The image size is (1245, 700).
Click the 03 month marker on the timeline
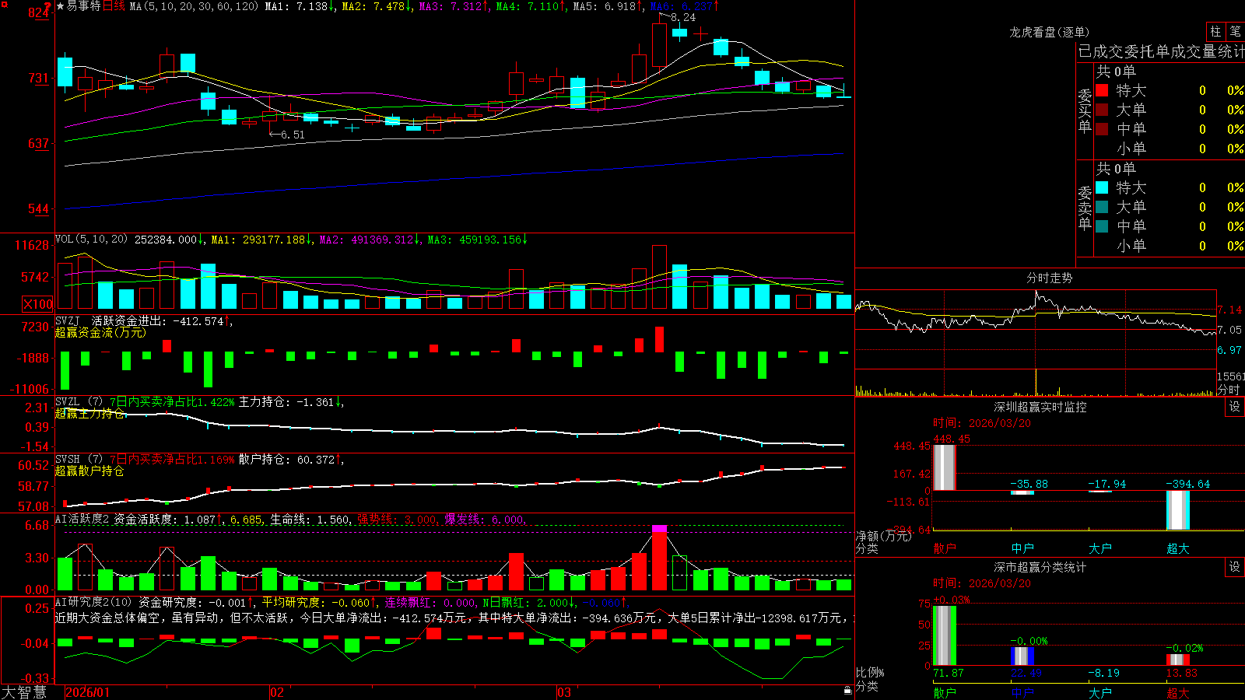pyautogui.click(x=564, y=692)
